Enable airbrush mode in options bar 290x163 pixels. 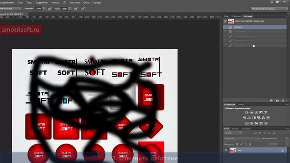76,9
